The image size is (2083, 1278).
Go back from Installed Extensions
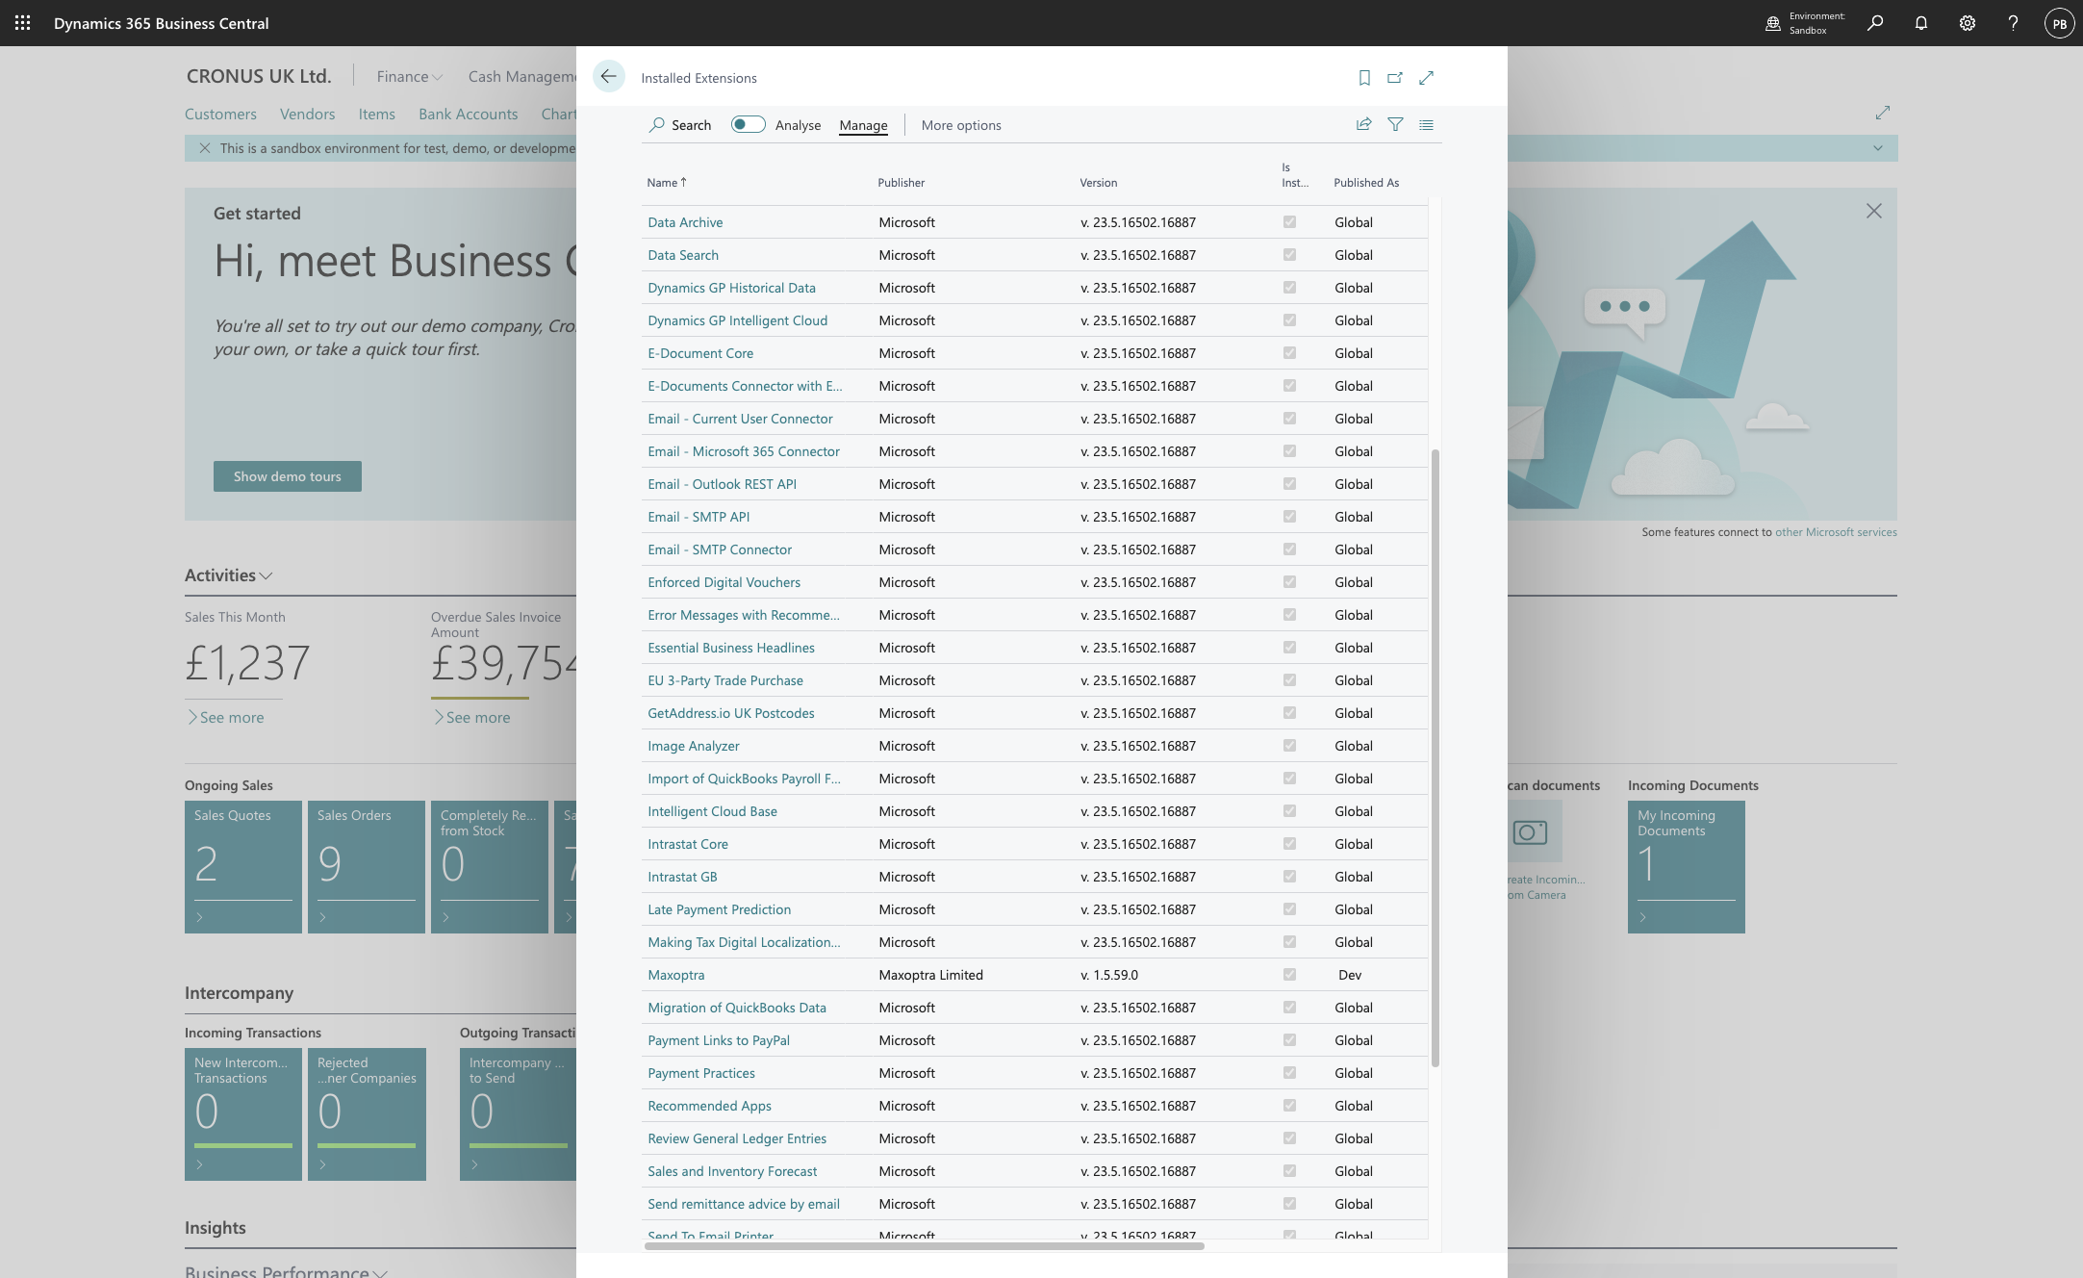tap(608, 77)
